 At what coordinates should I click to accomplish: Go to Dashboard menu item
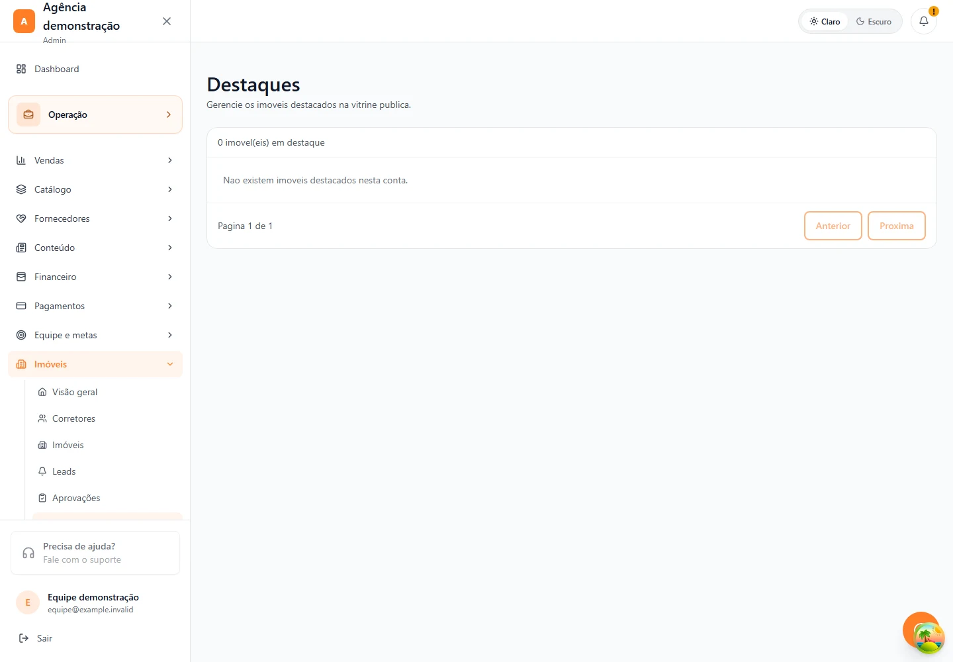coord(95,69)
